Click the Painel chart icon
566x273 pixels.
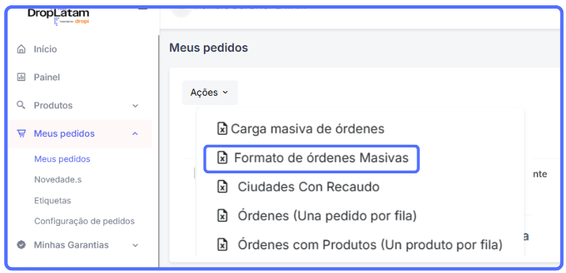21,77
